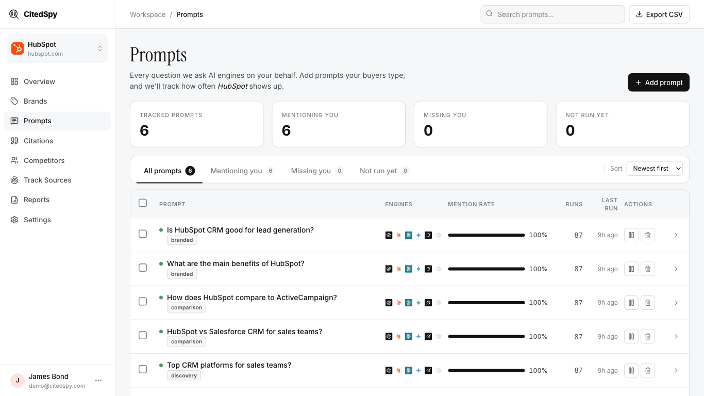Pause the Top CRM platforms prompt
This screenshot has width=704, height=396.
pos(631,370)
